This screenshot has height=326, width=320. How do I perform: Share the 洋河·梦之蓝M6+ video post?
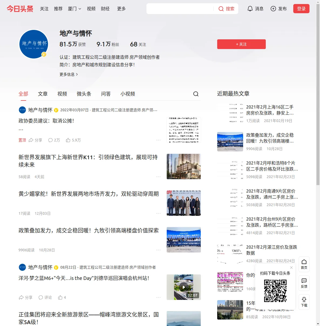[25, 297]
